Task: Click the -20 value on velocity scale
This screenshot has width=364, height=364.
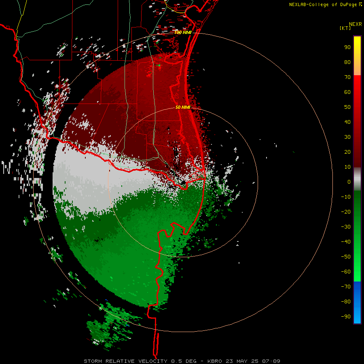Action: coord(346,212)
